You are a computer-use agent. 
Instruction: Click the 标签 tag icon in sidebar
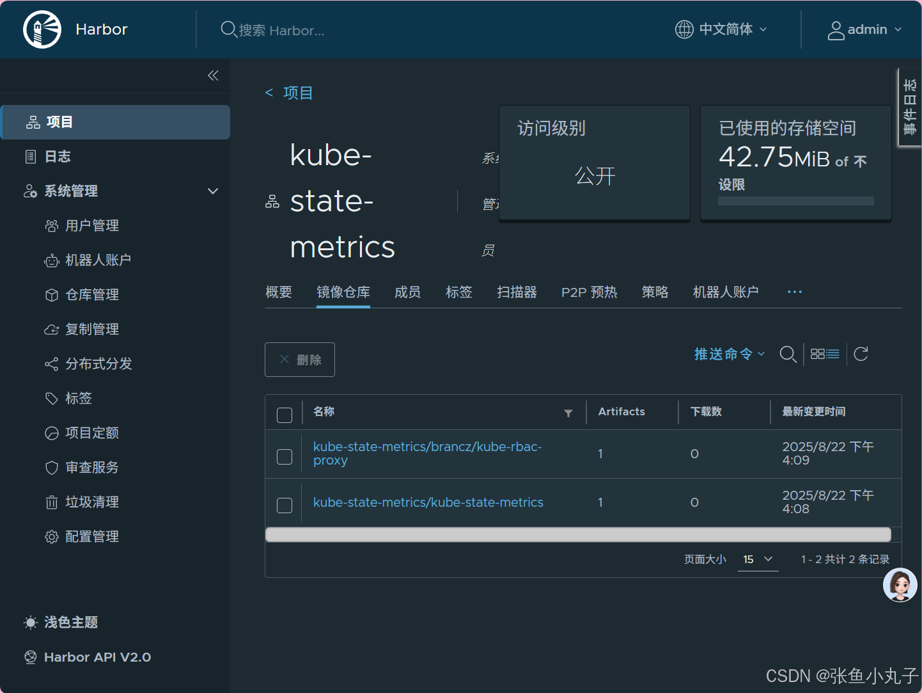coord(52,399)
